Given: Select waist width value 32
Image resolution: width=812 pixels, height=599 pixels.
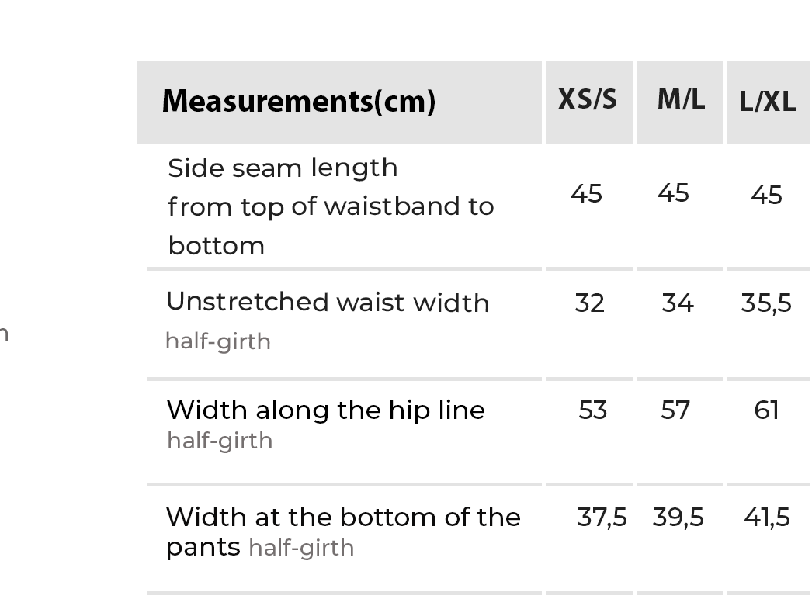Looking at the screenshot, I should 589,303.
